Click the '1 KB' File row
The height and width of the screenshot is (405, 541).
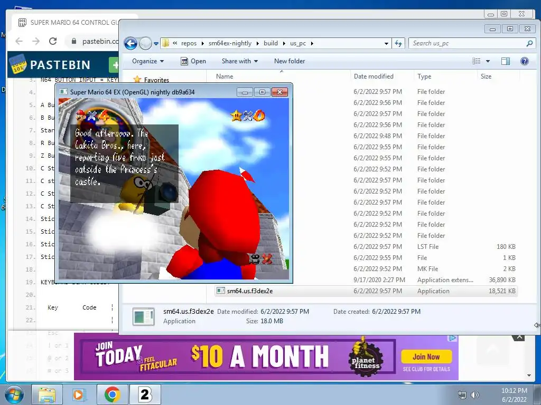pos(366,257)
